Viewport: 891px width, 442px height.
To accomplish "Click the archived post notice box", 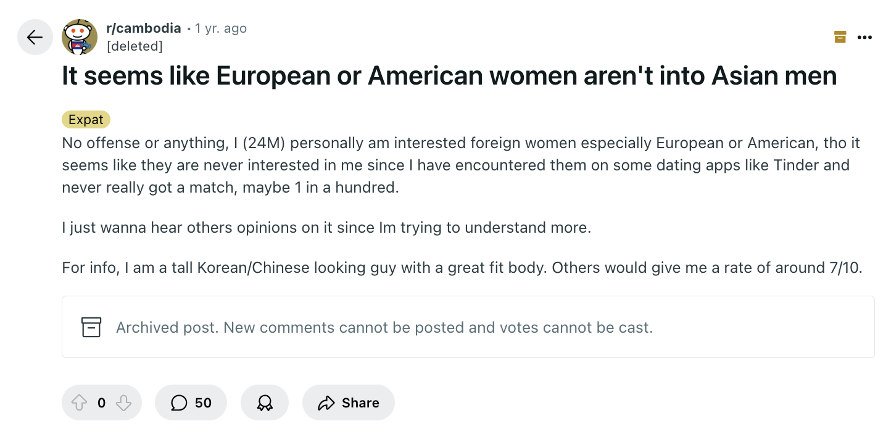I will [x=468, y=327].
